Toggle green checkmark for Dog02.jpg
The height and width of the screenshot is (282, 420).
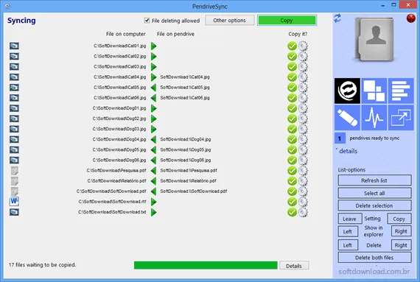click(x=292, y=119)
